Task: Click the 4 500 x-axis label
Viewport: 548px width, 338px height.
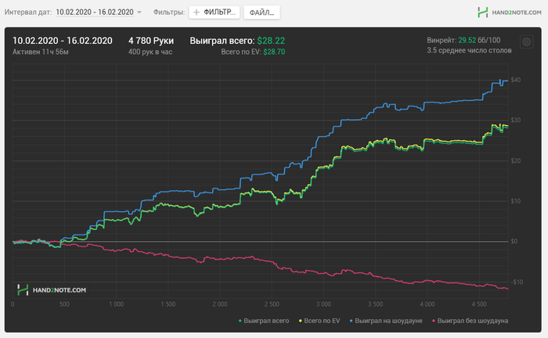Action: [479, 304]
